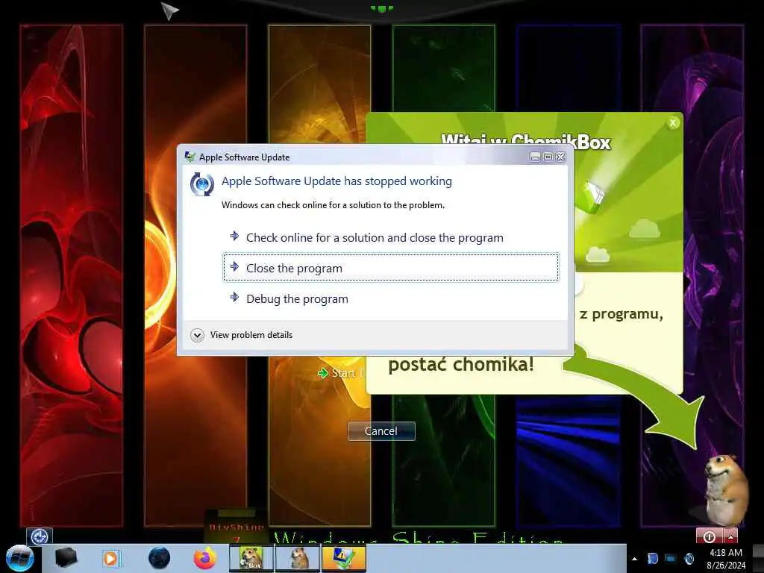Click 'Apple Software Update has stopped working' heading
764x573 pixels.
point(336,181)
